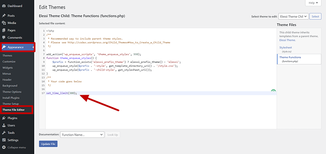Screen dimensions: 326x154
Task: Click Collapse menu text
Action: pos(17,147)
